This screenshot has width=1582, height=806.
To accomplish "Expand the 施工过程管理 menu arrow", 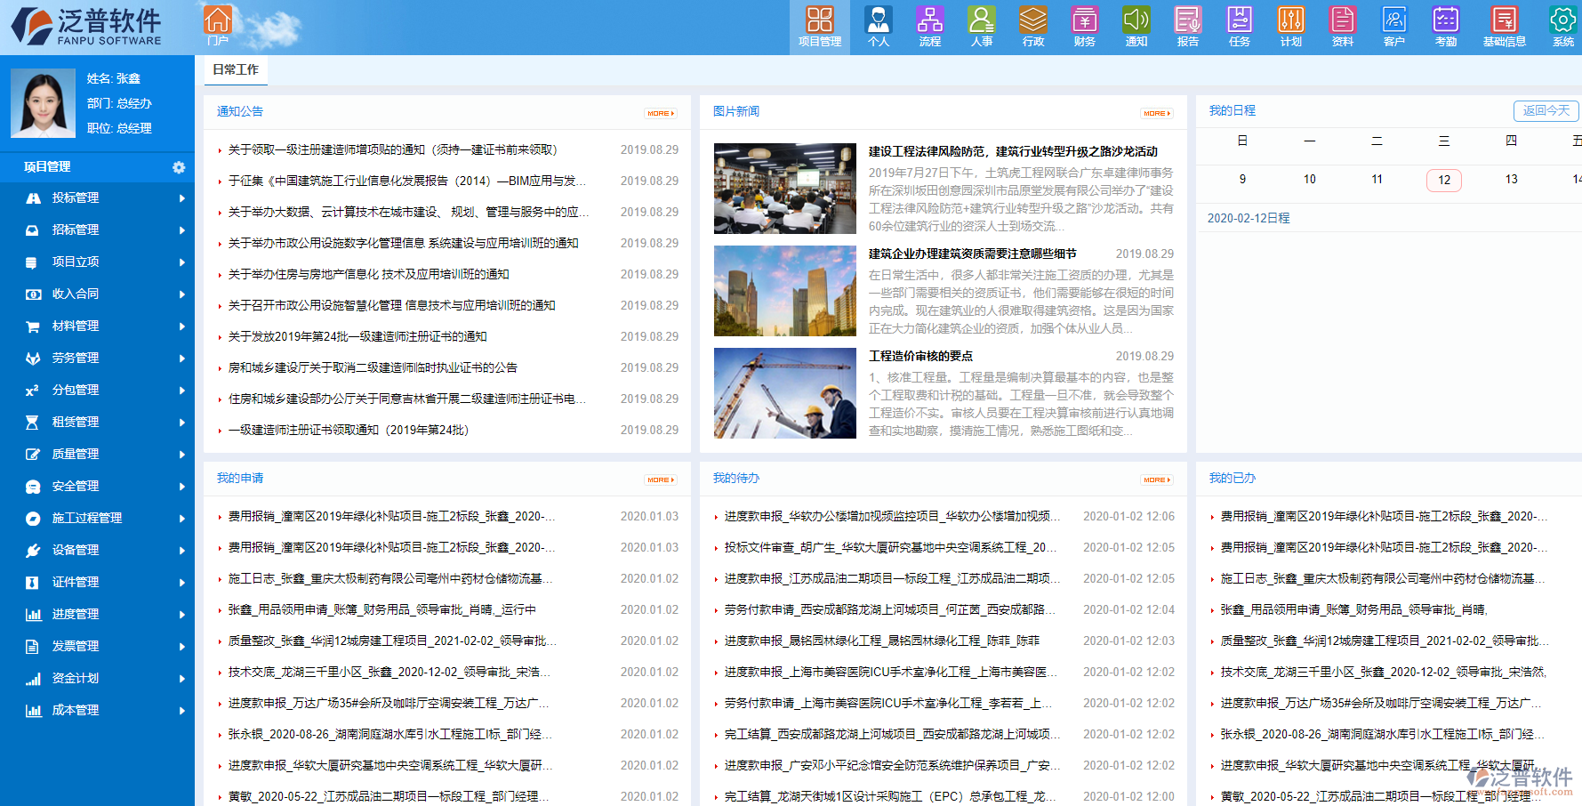I will [x=181, y=519].
